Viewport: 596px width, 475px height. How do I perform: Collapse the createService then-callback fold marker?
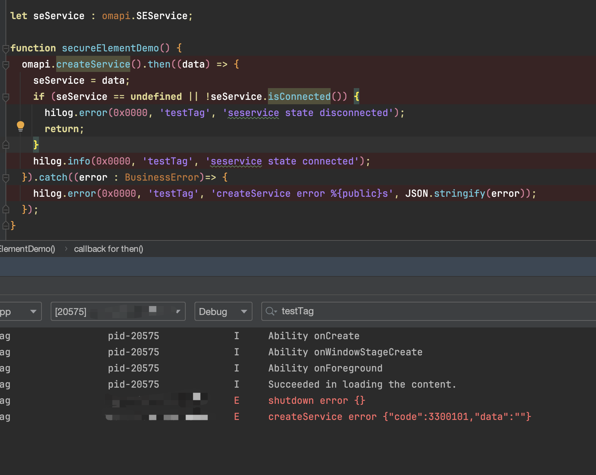[x=6, y=65]
